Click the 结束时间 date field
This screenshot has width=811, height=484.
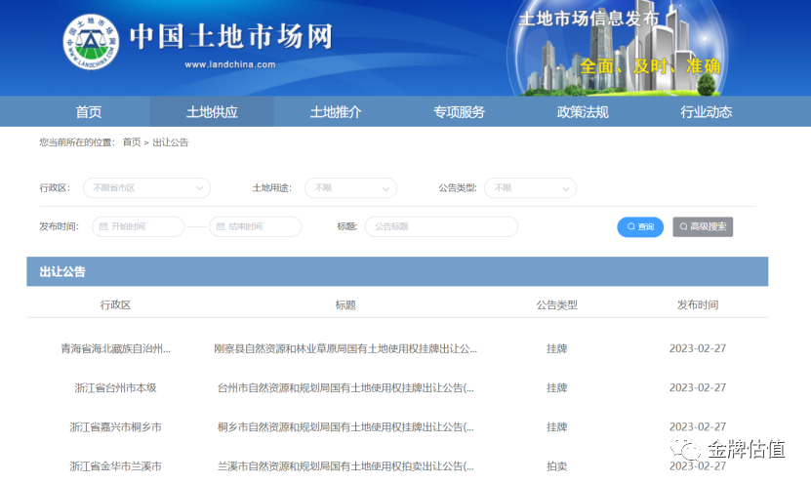point(256,226)
